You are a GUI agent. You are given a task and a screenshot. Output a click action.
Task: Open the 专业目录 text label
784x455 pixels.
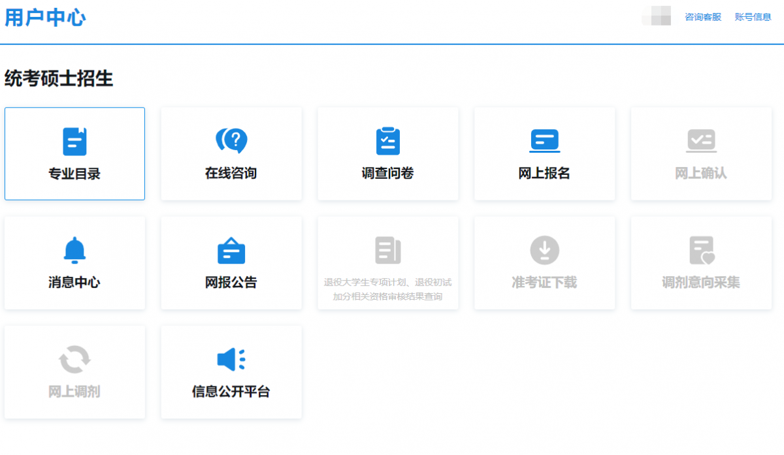pos(74,174)
